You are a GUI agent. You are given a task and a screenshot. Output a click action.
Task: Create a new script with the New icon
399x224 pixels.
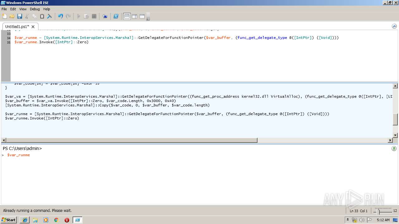pyautogui.click(x=4, y=16)
